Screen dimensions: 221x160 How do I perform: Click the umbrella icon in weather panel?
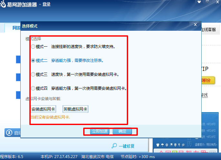point(162,145)
